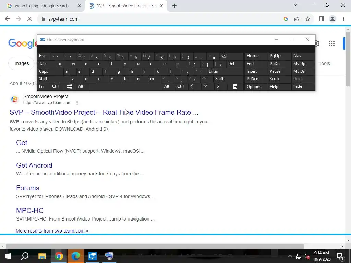
Task: Stop page loading with the X button
Action: click(x=29, y=19)
